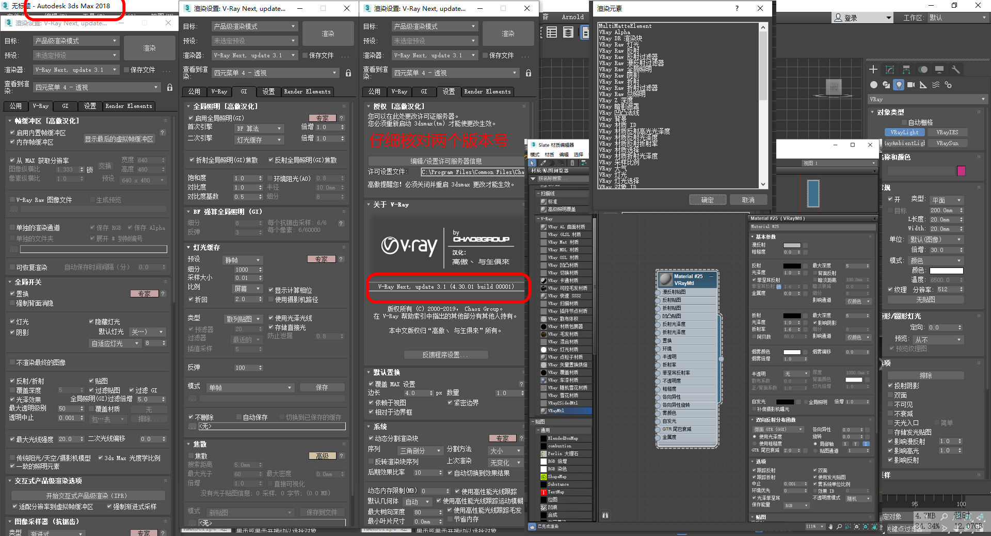991x536 pixels.
Task: Open the Utilities wrench panel tab
Action: (x=956, y=70)
